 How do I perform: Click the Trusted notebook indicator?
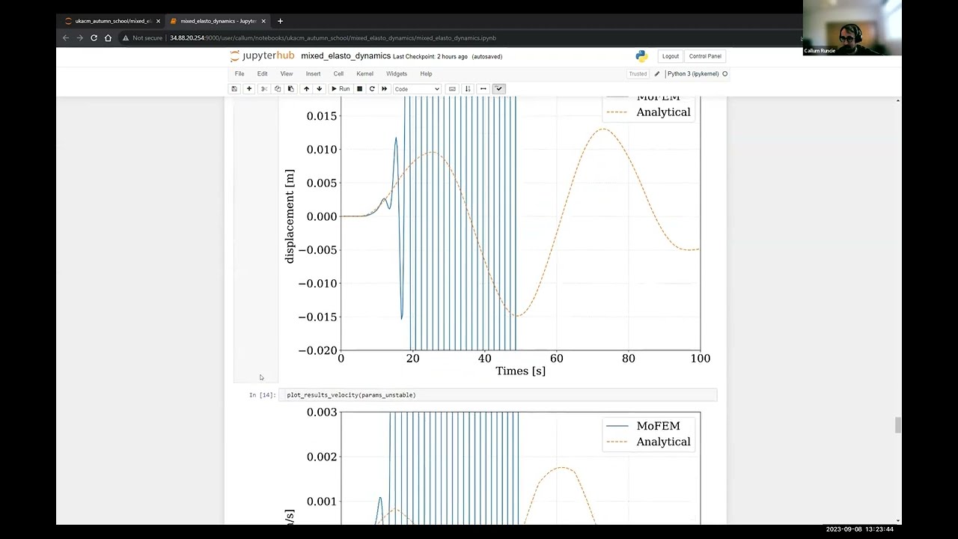(638, 73)
